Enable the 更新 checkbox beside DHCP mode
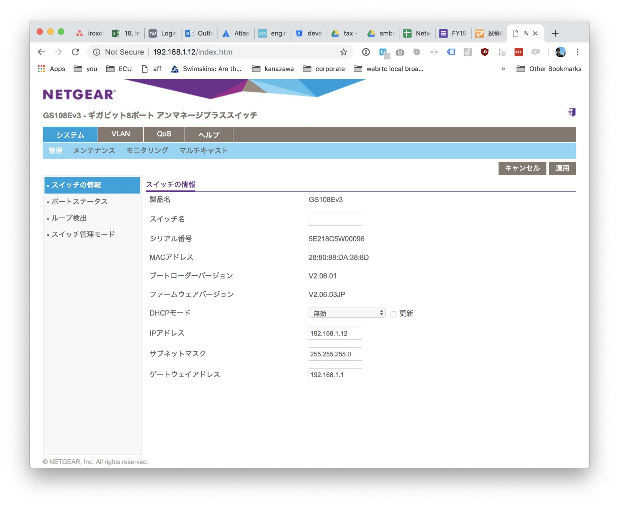 click(393, 314)
